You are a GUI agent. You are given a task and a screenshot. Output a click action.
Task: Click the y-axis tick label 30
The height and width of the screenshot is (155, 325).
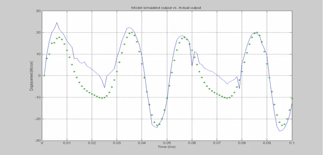(38, 11)
